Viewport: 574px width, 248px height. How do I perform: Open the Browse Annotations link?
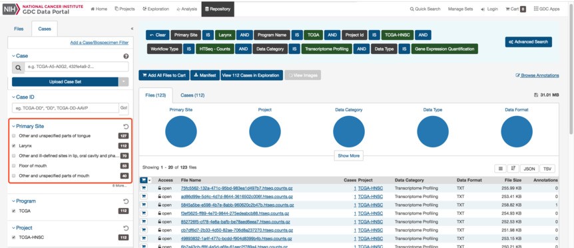tap(537, 75)
